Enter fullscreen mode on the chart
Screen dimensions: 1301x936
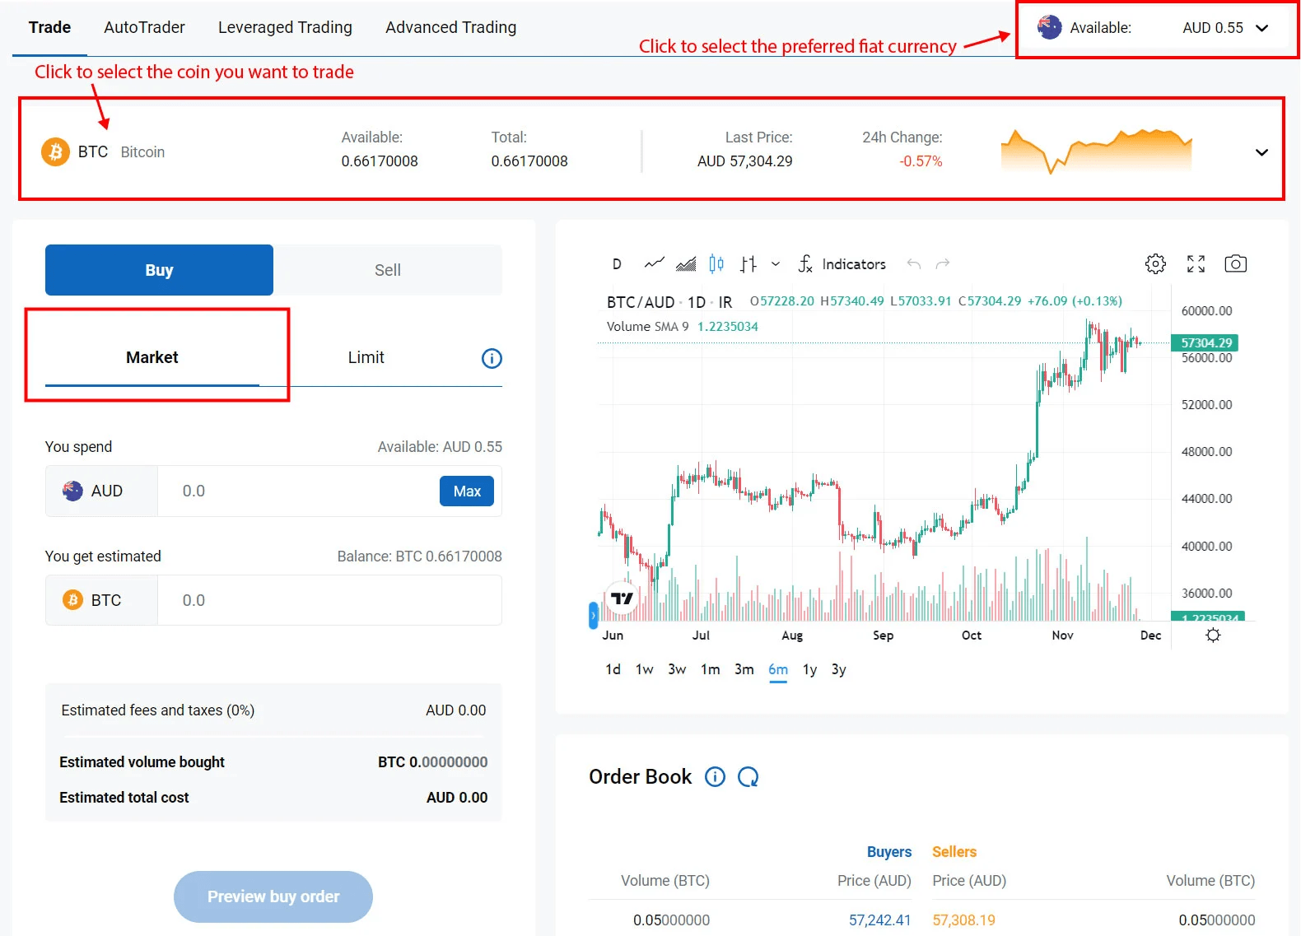tap(1196, 263)
